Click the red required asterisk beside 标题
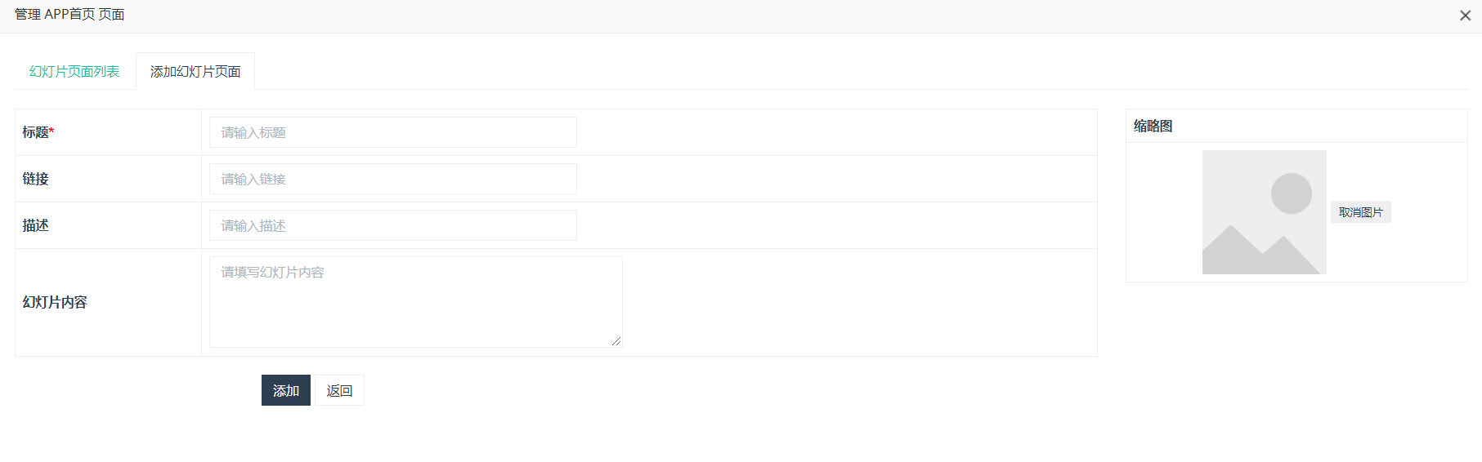 coord(51,131)
